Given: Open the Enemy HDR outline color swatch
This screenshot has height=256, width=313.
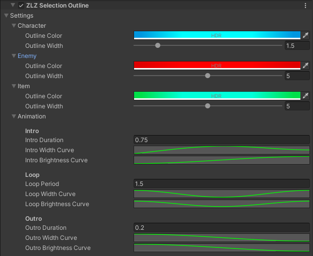Looking at the screenshot, I should [x=217, y=66].
